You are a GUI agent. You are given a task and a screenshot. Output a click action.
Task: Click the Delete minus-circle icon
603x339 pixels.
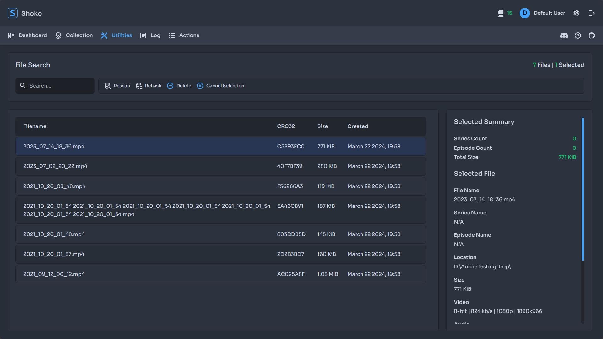[x=170, y=86]
